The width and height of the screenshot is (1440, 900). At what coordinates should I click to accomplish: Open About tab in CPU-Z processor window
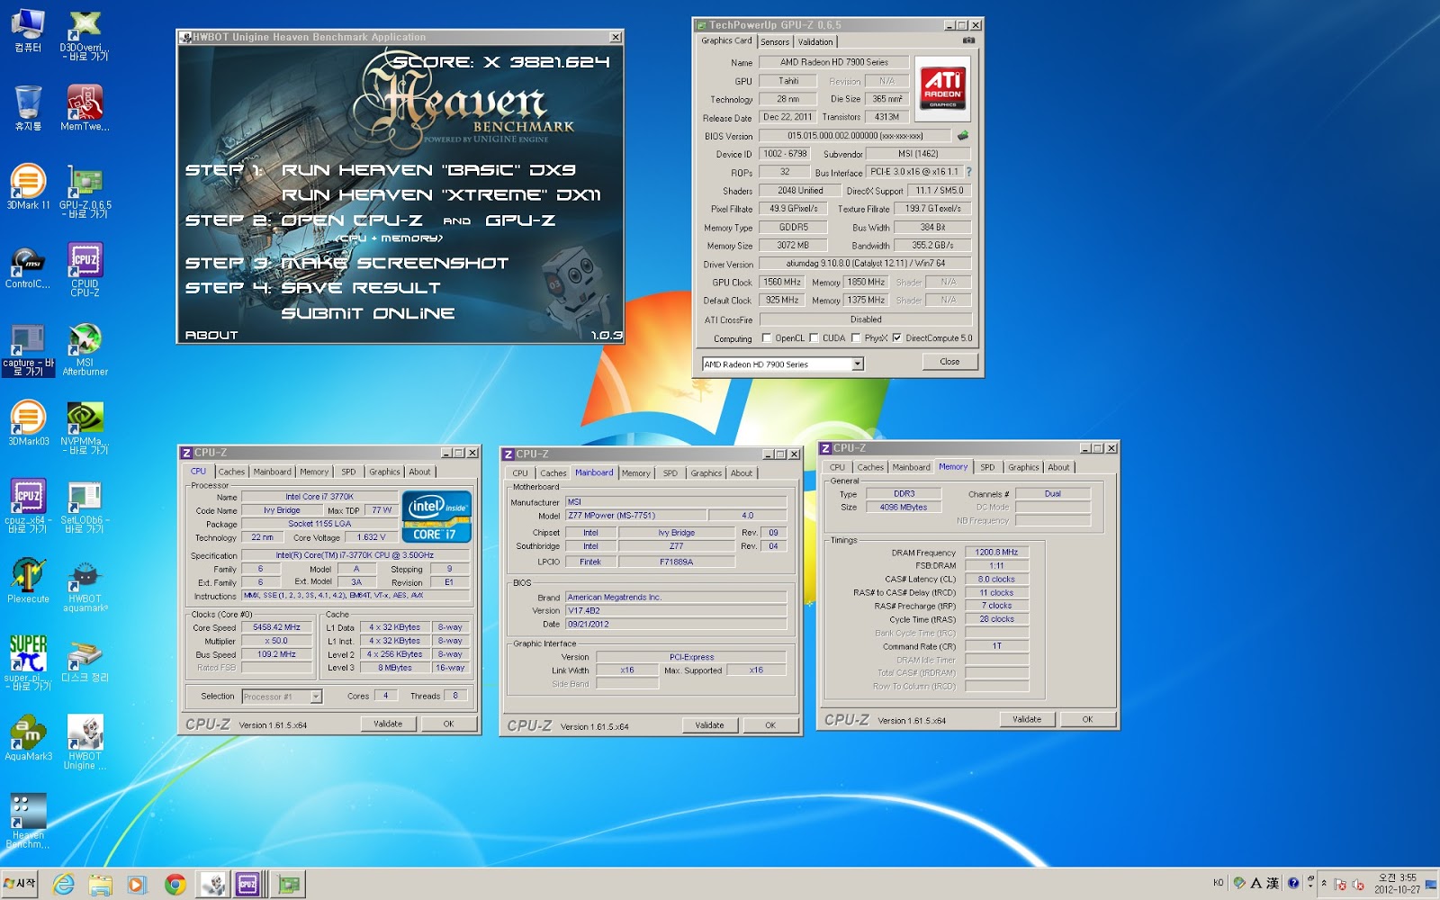420,472
